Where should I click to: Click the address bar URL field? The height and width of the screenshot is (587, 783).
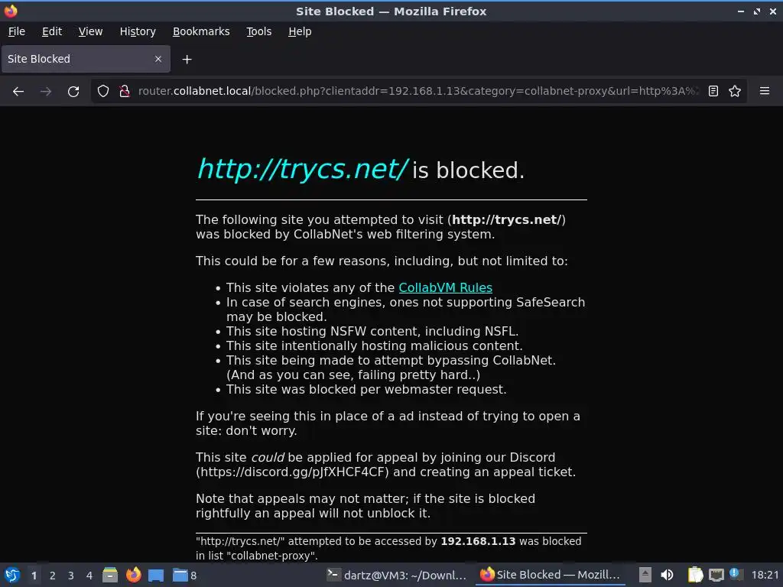pyautogui.click(x=418, y=92)
